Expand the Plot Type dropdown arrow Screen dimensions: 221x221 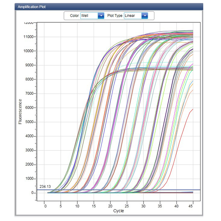144,15
